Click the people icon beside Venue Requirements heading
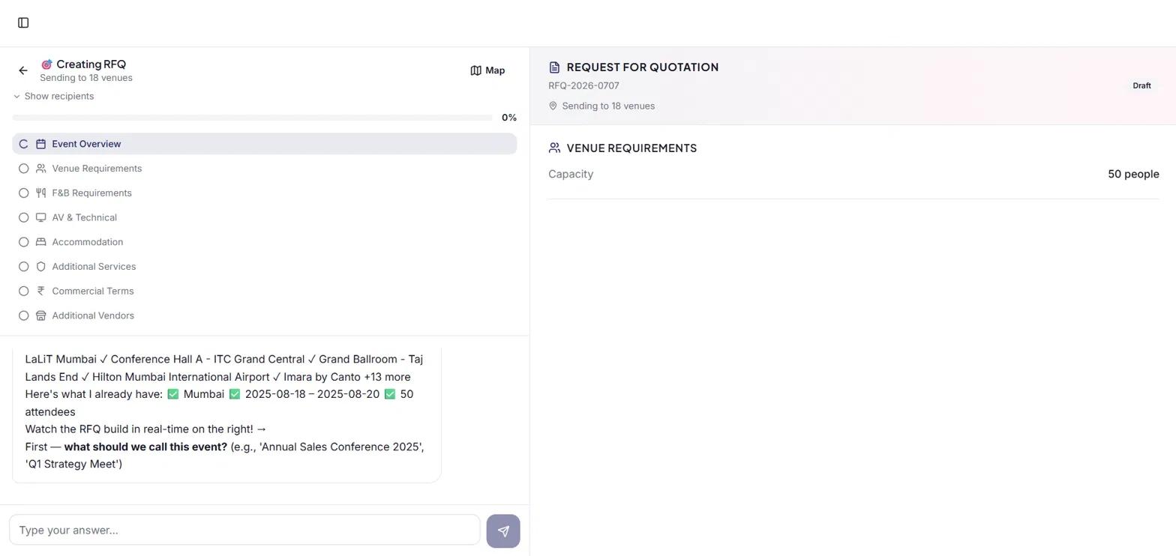This screenshot has width=1176, height=556. (554, 148)
